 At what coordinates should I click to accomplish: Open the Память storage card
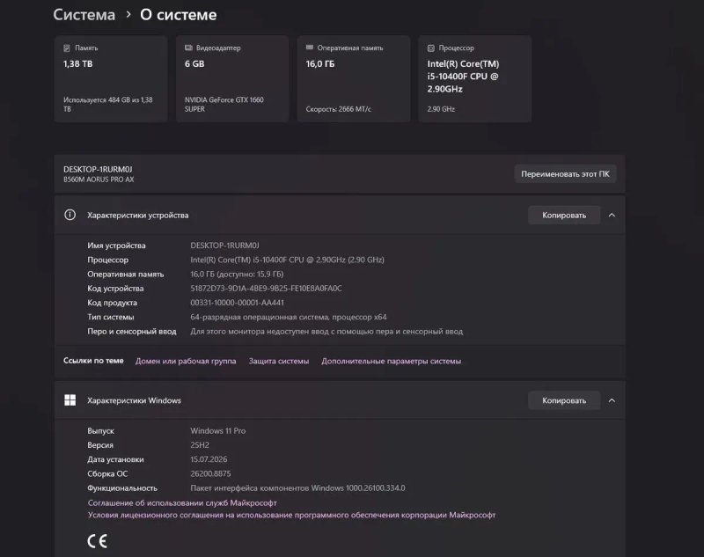point(111,79)
